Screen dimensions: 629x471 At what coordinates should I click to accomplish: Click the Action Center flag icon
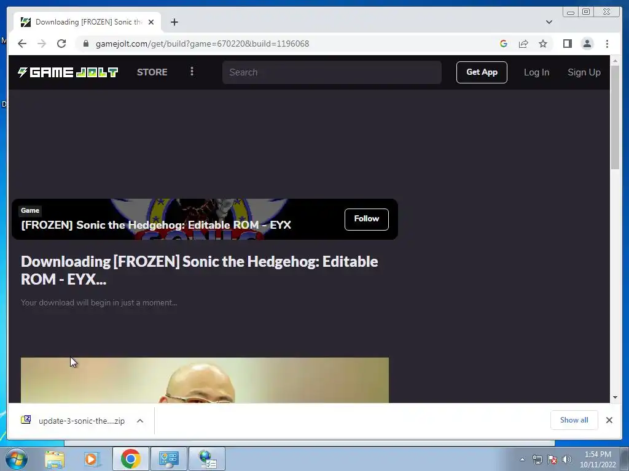click(552, 459)
